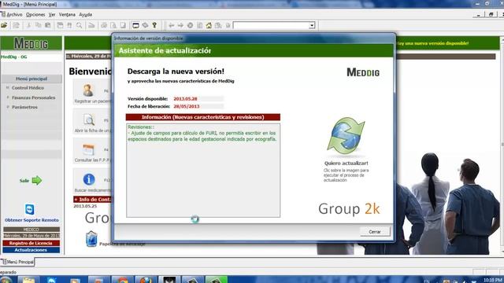
Task: Open the Ver menu
Action: [52, 14]
